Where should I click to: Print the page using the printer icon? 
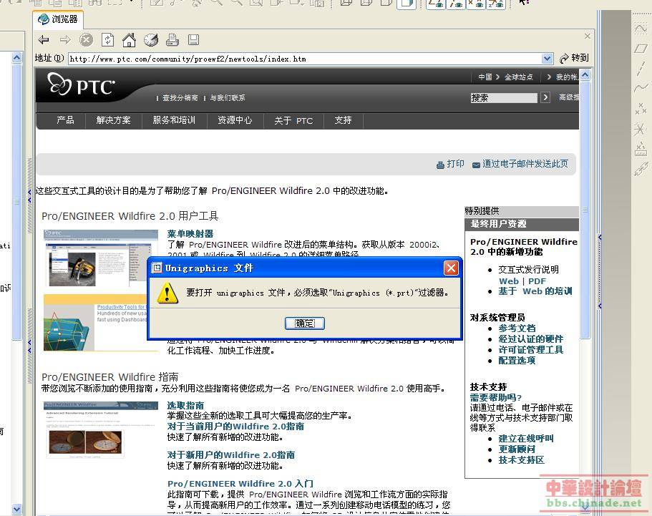click(x=172, y=40)
